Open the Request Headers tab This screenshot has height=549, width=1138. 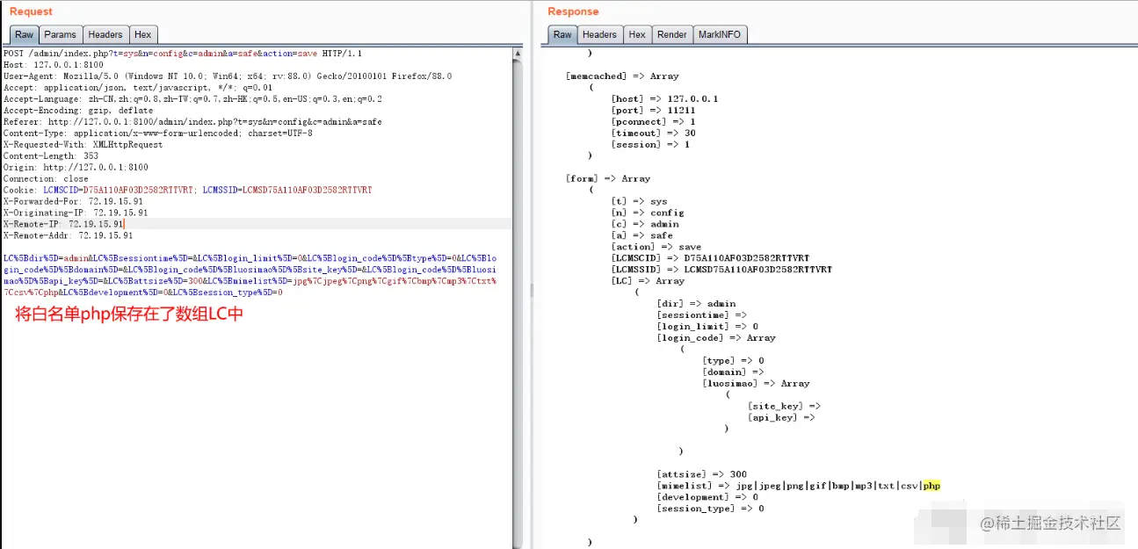[105, 35]
